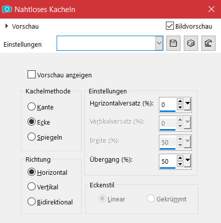Choose Vertikal direction
221x223 pixels.
point(32,186)
